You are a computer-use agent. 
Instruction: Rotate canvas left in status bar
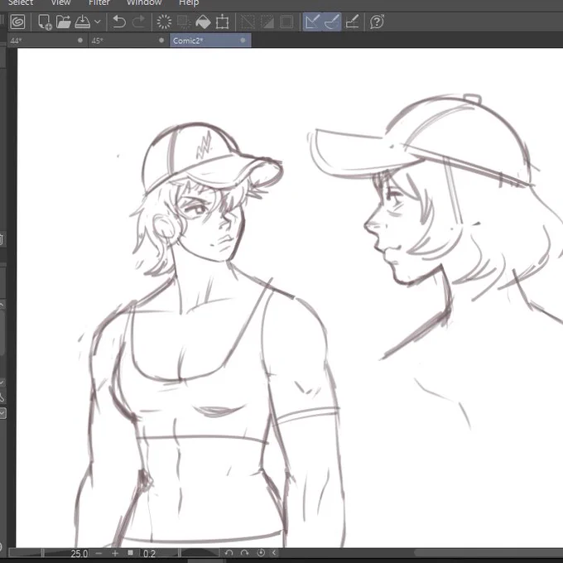[x=229, y=553]
